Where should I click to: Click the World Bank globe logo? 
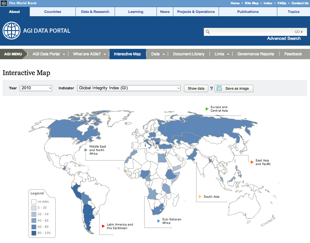[x=11, y=31]
